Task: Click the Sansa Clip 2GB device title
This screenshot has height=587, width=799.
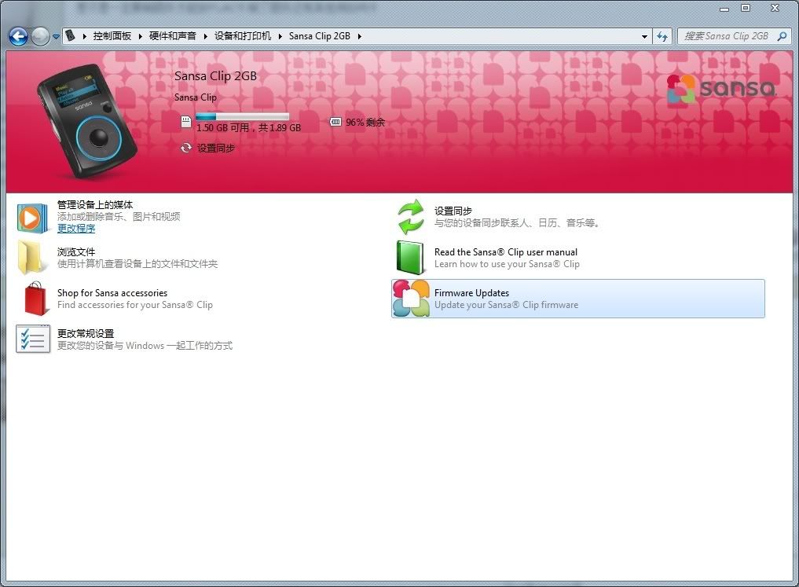Action: [215, 76]
